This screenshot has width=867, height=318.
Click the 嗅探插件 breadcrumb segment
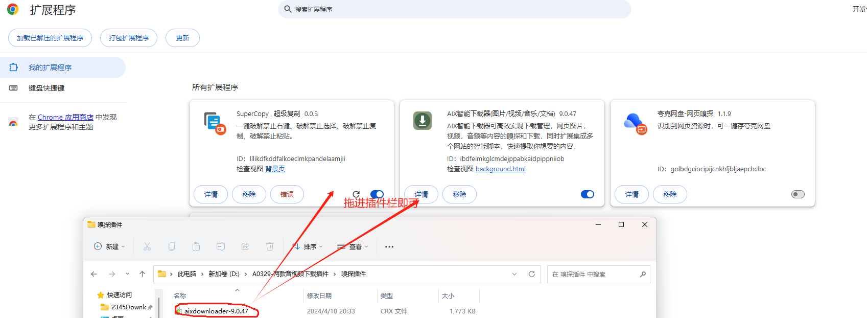(354, 274)
